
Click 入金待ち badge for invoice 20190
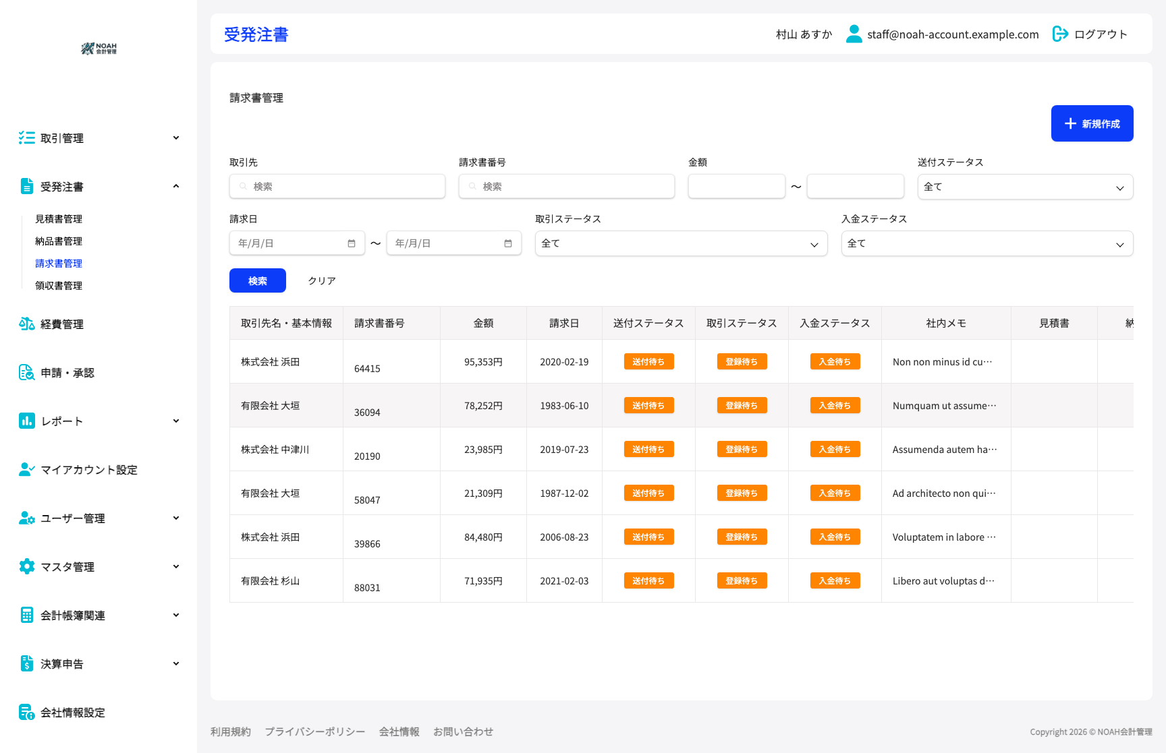pyautogui.click(x=835, y=449)
